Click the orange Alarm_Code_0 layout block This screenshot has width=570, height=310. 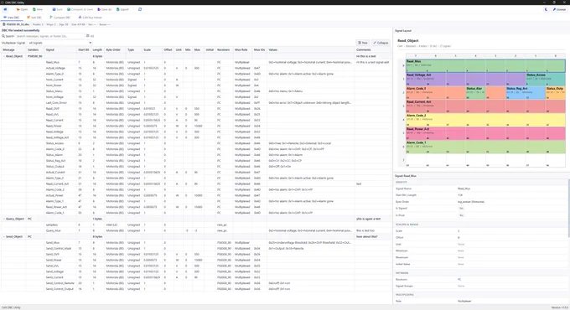click(x=436, y=93)
